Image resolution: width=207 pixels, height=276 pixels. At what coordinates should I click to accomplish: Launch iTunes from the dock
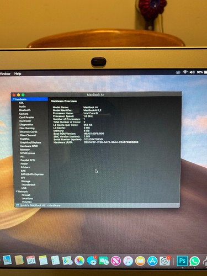click(128, 261)
